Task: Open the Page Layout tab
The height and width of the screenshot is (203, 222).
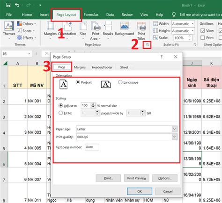Action: 66,14
